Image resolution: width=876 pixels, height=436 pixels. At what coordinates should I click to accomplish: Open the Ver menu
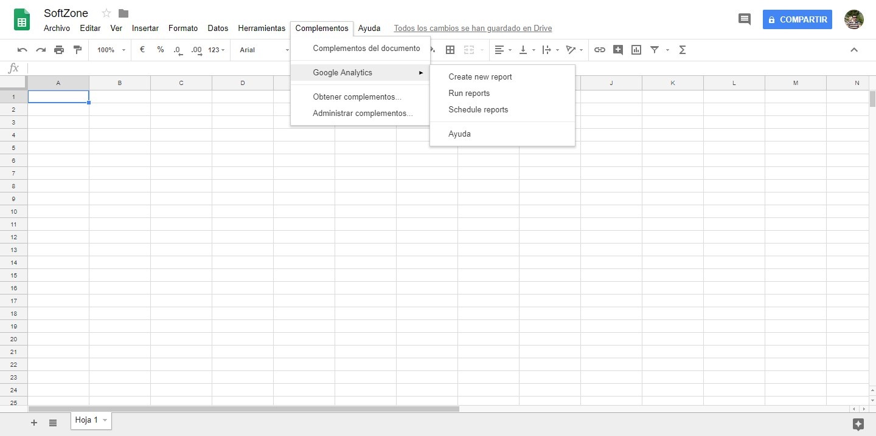pos(116,28)
